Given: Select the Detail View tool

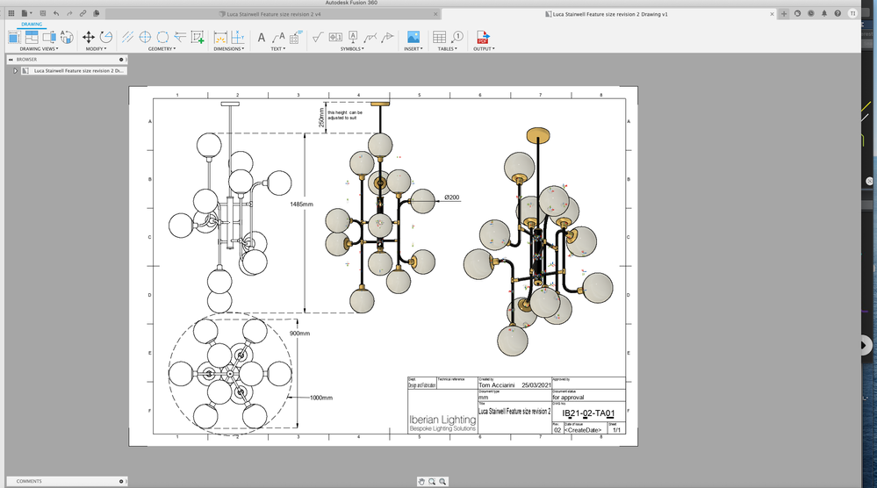Looking at the screenshot, I should click(x=67, y=37).
